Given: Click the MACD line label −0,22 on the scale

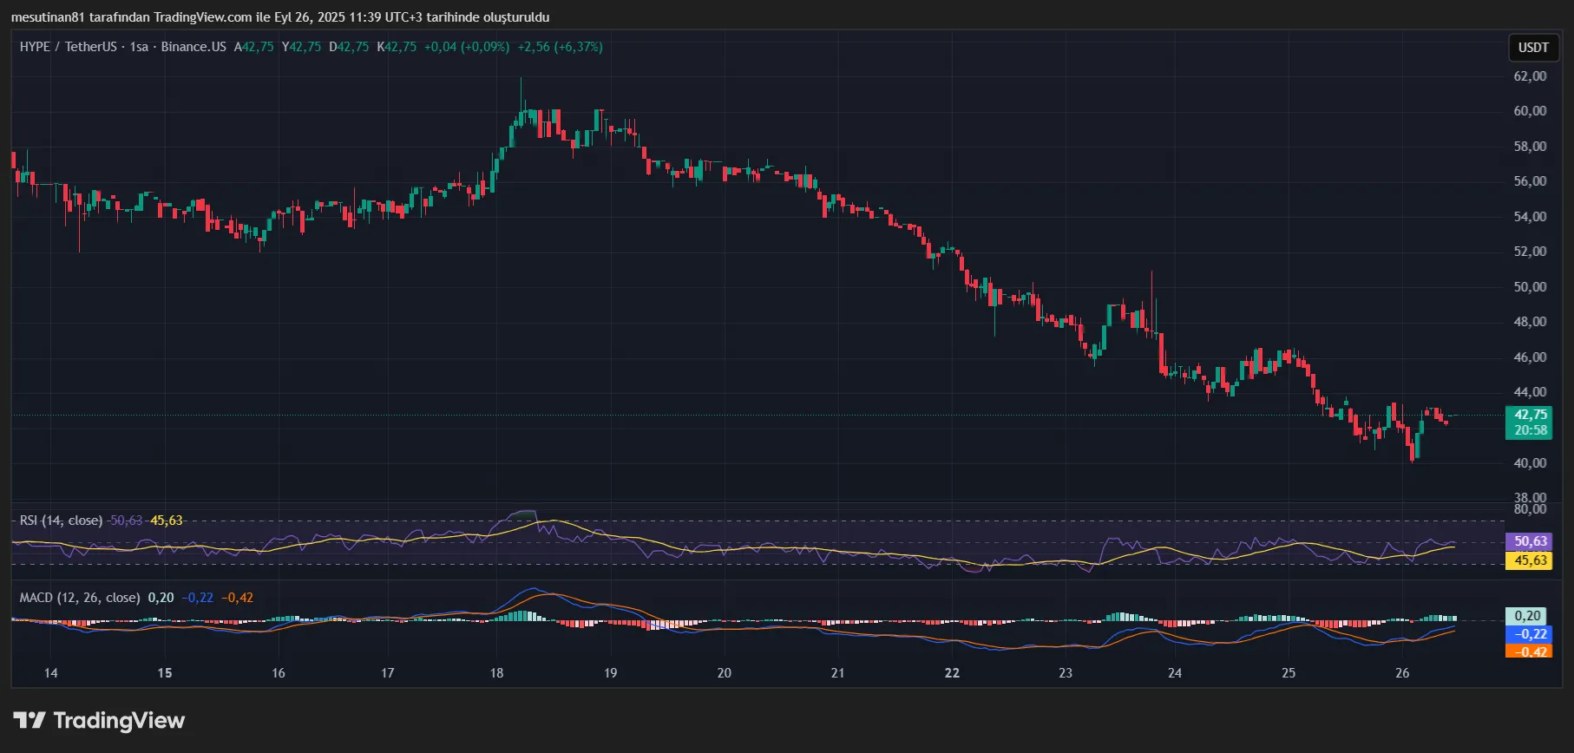Looking at the screenshot, I should 1528,634.
